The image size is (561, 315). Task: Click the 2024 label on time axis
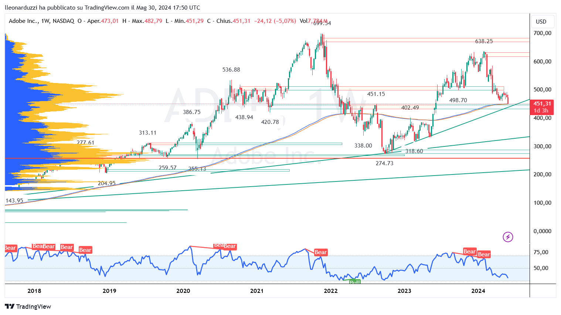click(x=478, y=291)
